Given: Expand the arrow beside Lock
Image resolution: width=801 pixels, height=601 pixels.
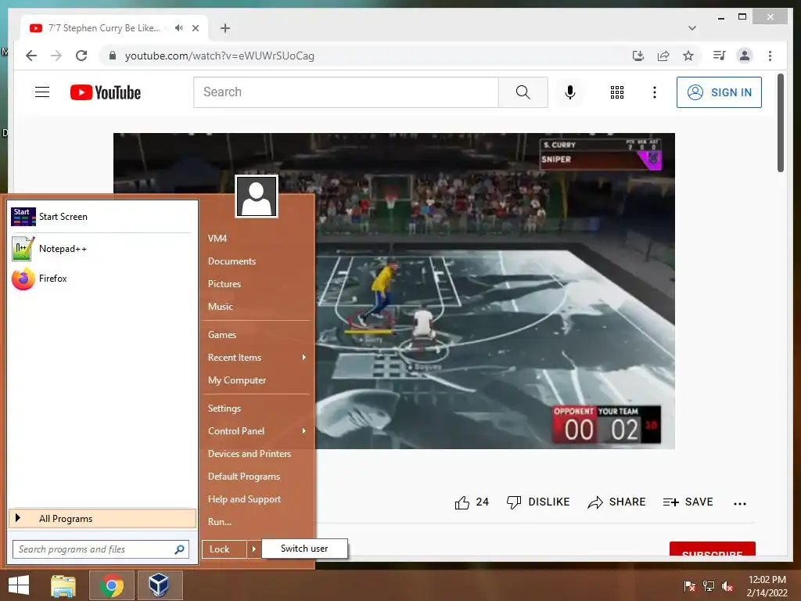Looking at the screenshot, I should (x=254, y=549).
